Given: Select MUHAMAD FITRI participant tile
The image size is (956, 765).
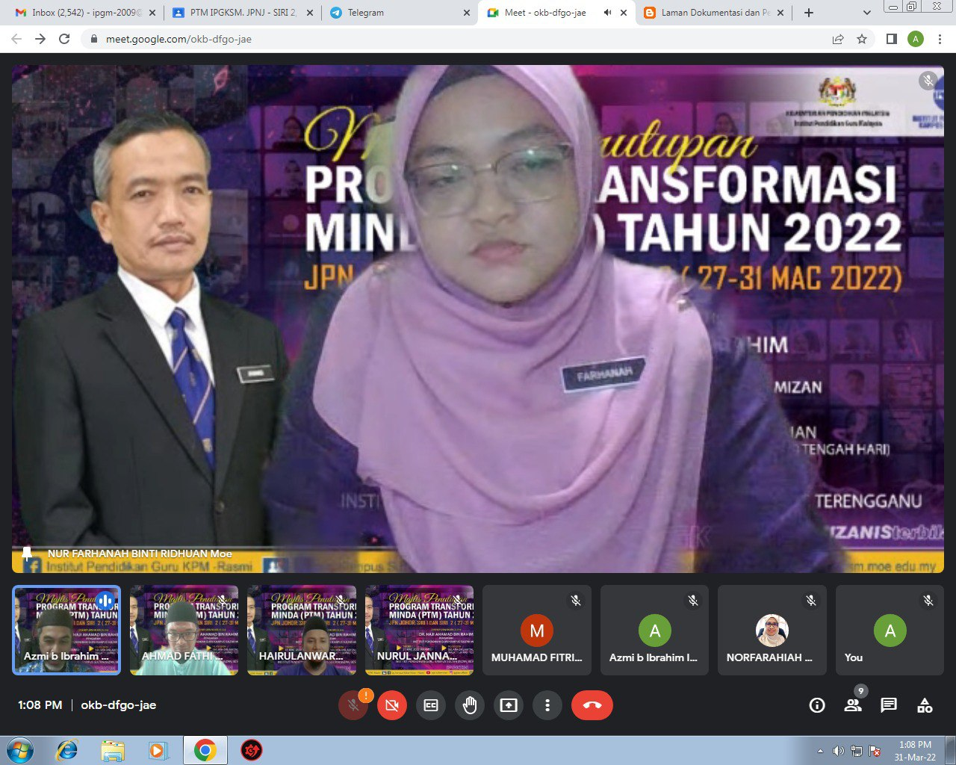Looking at the screenshot, I should (x=537, y=631).
